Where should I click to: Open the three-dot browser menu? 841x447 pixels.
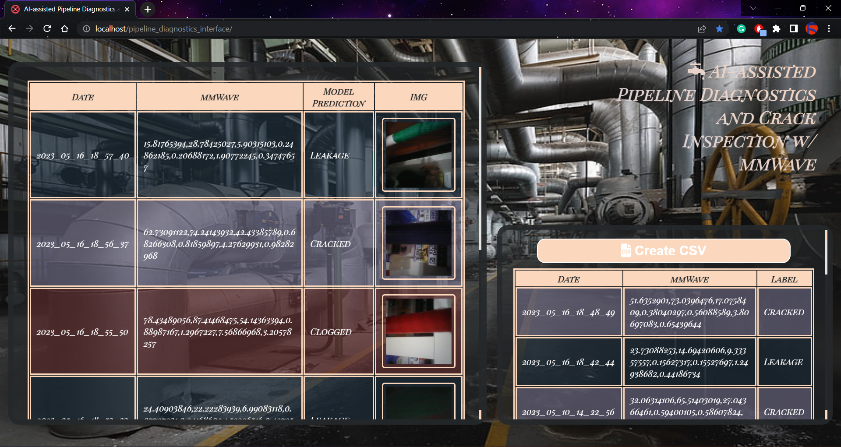829,29
